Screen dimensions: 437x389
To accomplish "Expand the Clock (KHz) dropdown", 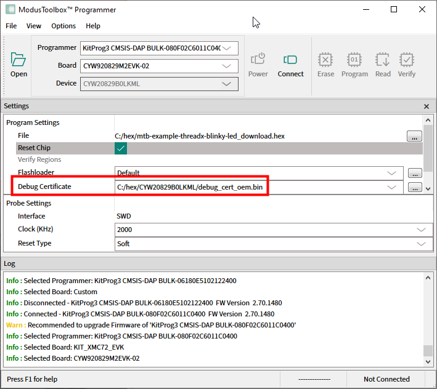I will (x=421, y=230).
